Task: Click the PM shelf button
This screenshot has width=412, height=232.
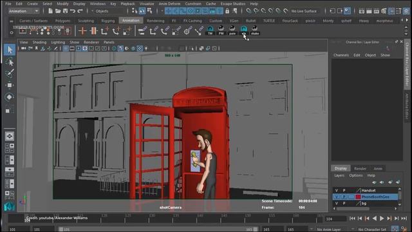Action: pos(221,30)
